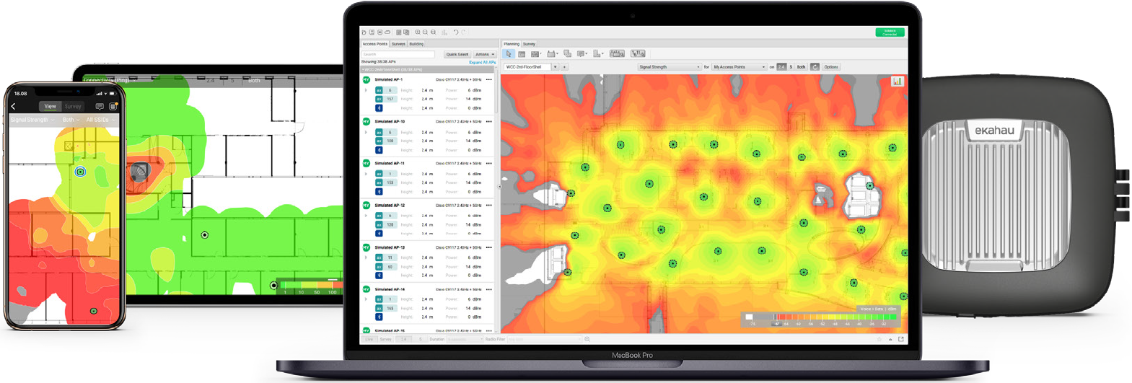Screen dimensions: 1132x383
Task: Click the heatmap color legend bar on laptop
Action: pos(821,317)
